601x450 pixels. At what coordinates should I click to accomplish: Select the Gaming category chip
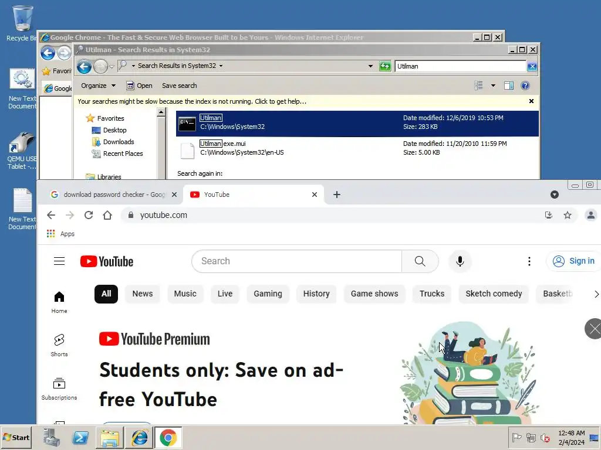[268, 294]
